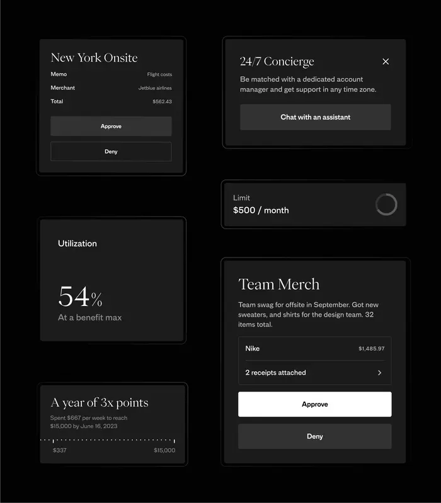
Task: Click the Limit label
Action: 241,198
